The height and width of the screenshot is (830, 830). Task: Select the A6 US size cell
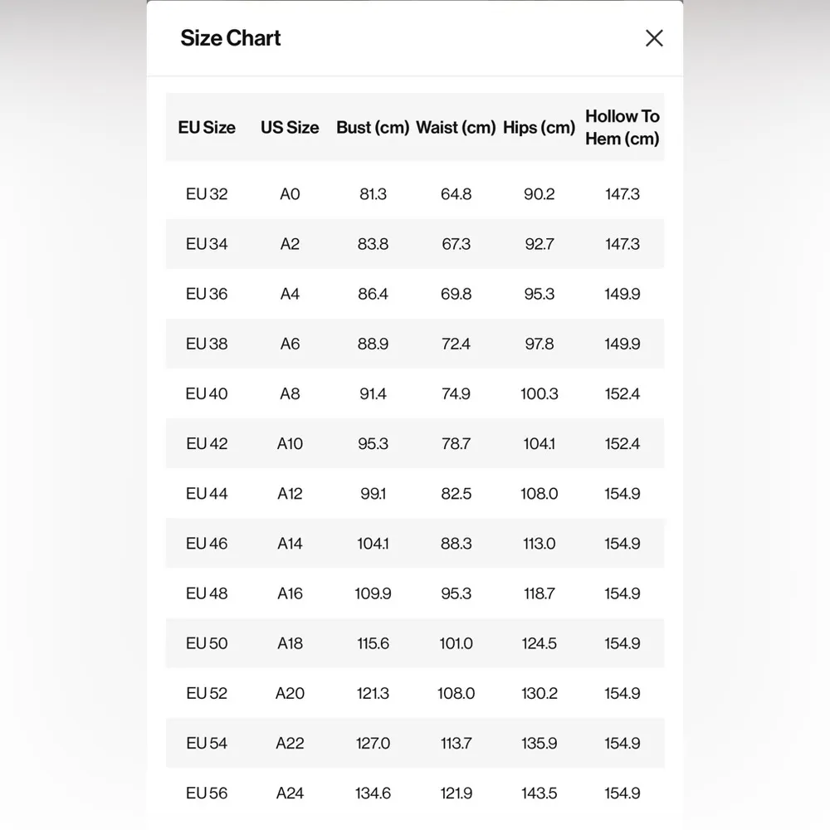coord(290,344)
